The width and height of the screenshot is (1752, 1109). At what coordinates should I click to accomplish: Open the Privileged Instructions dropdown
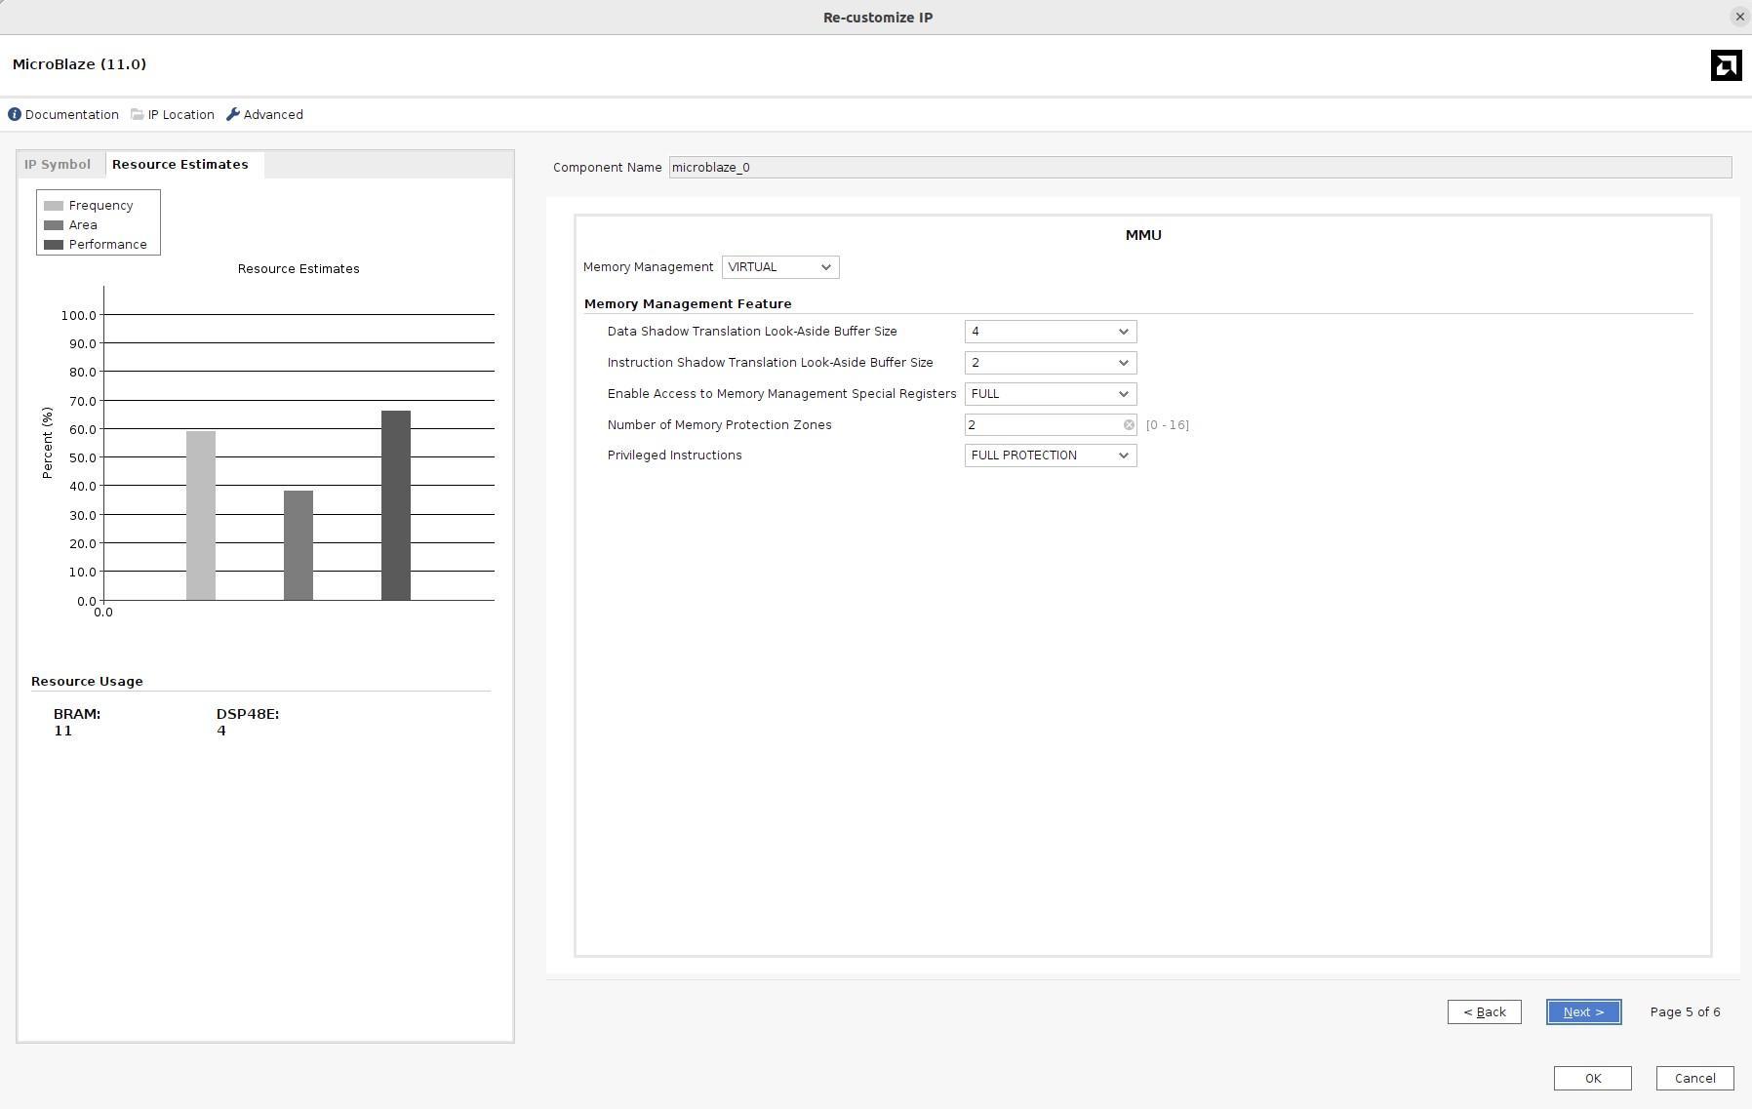[1051, 455]
